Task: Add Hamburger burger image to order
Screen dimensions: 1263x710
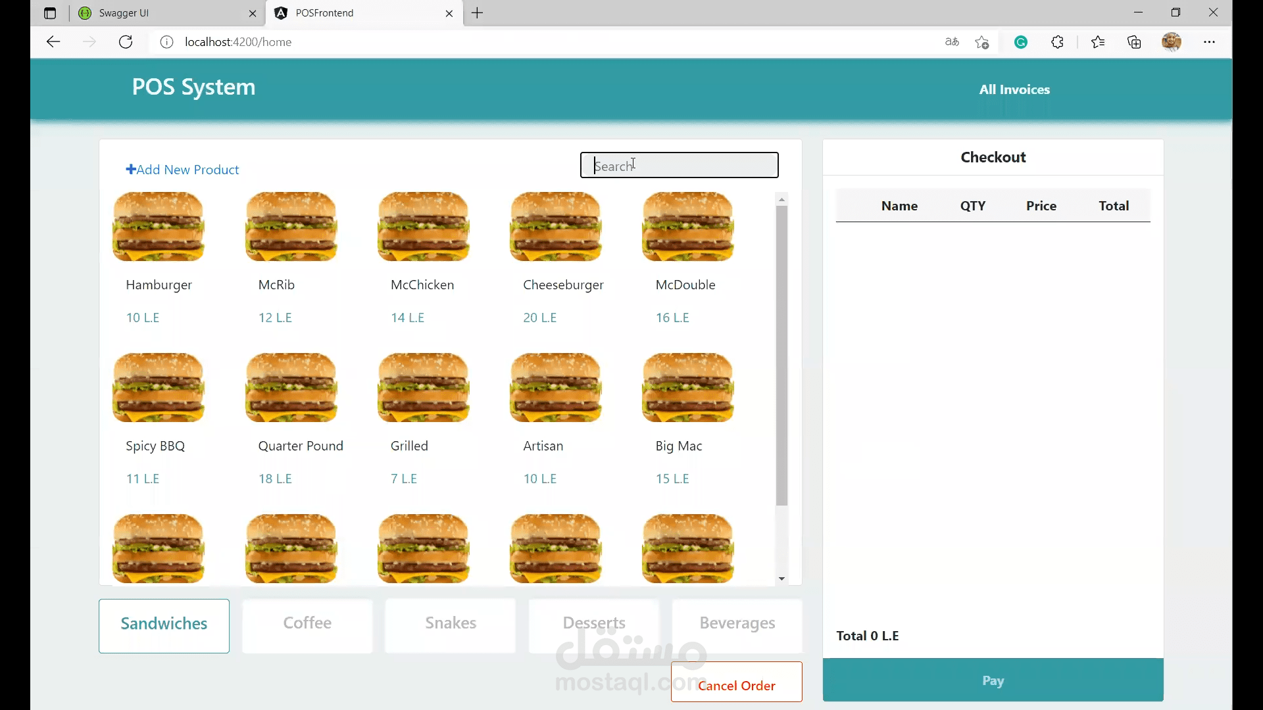Action: (159, 227)
